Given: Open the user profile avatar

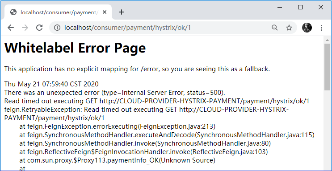Looking at the screenshot, I should click(307, 28).
